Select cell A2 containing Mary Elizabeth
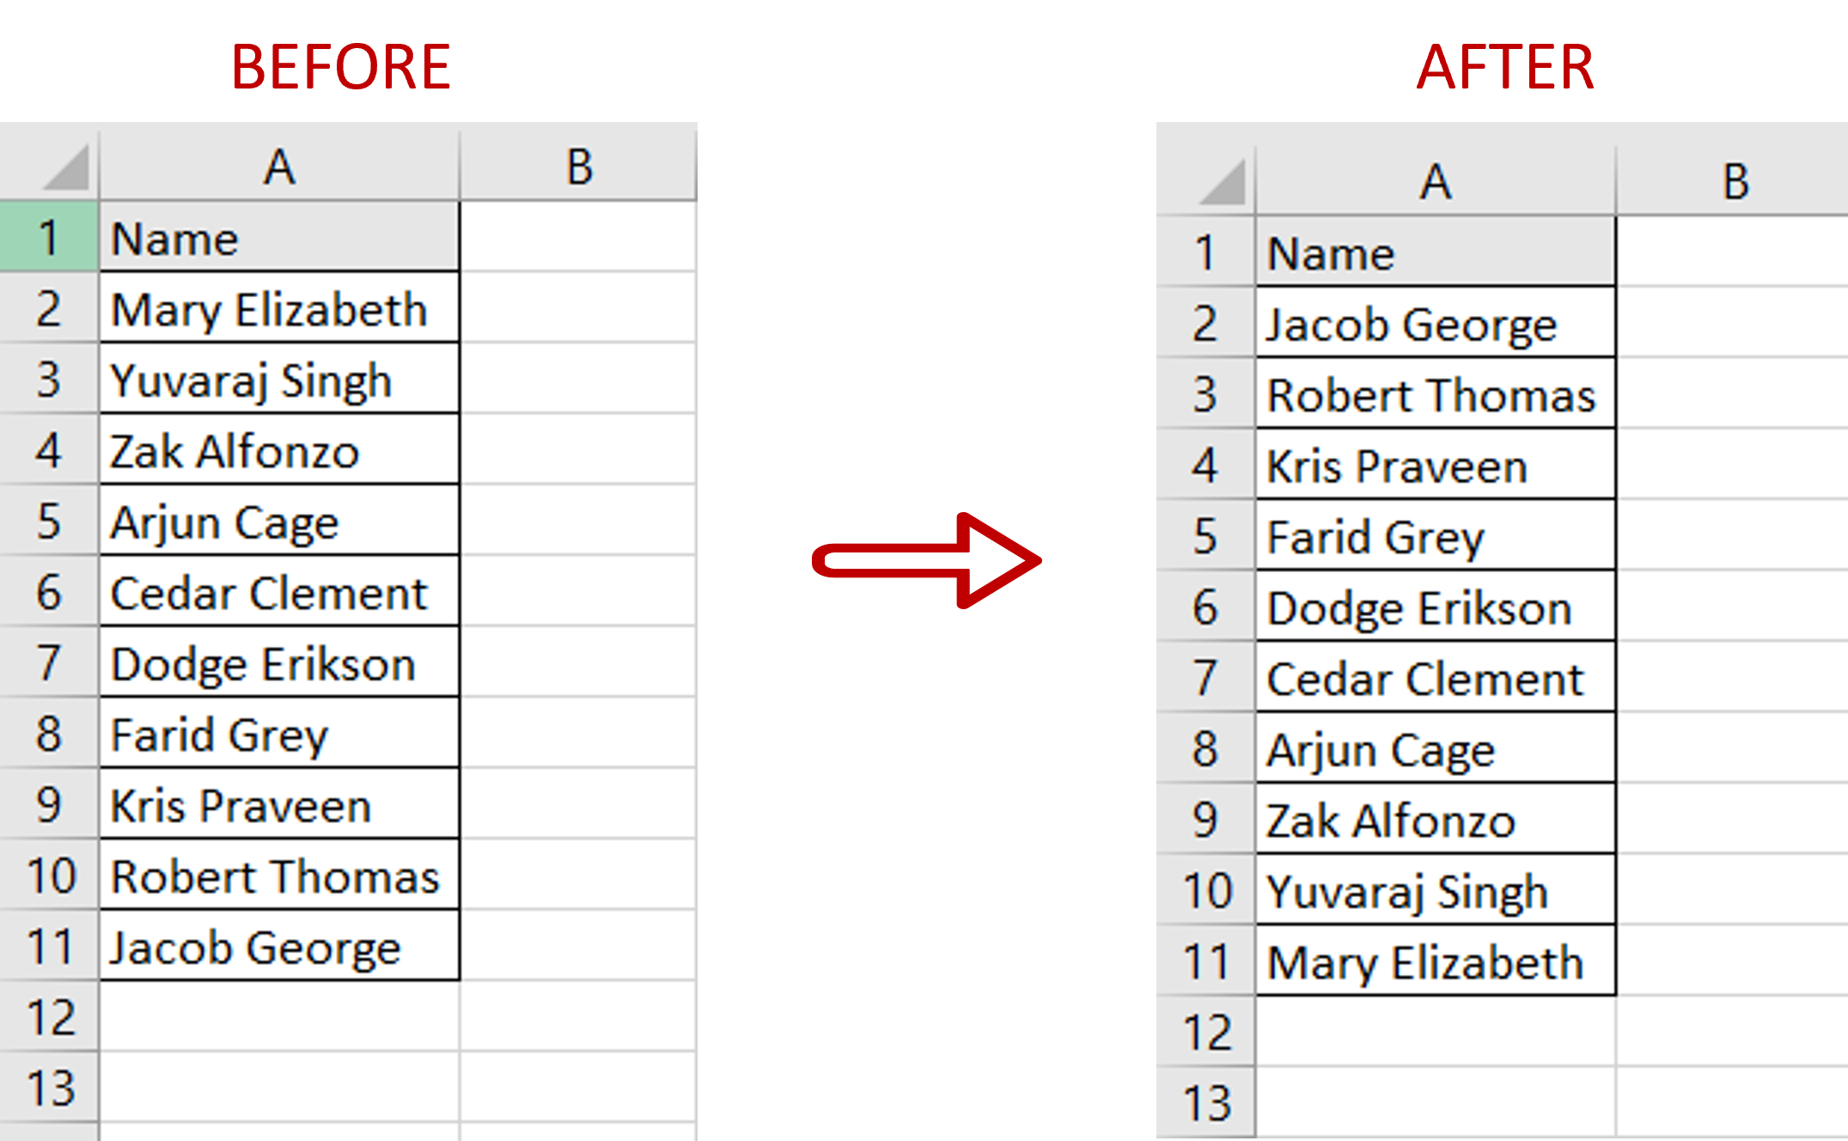 [276, 308]
